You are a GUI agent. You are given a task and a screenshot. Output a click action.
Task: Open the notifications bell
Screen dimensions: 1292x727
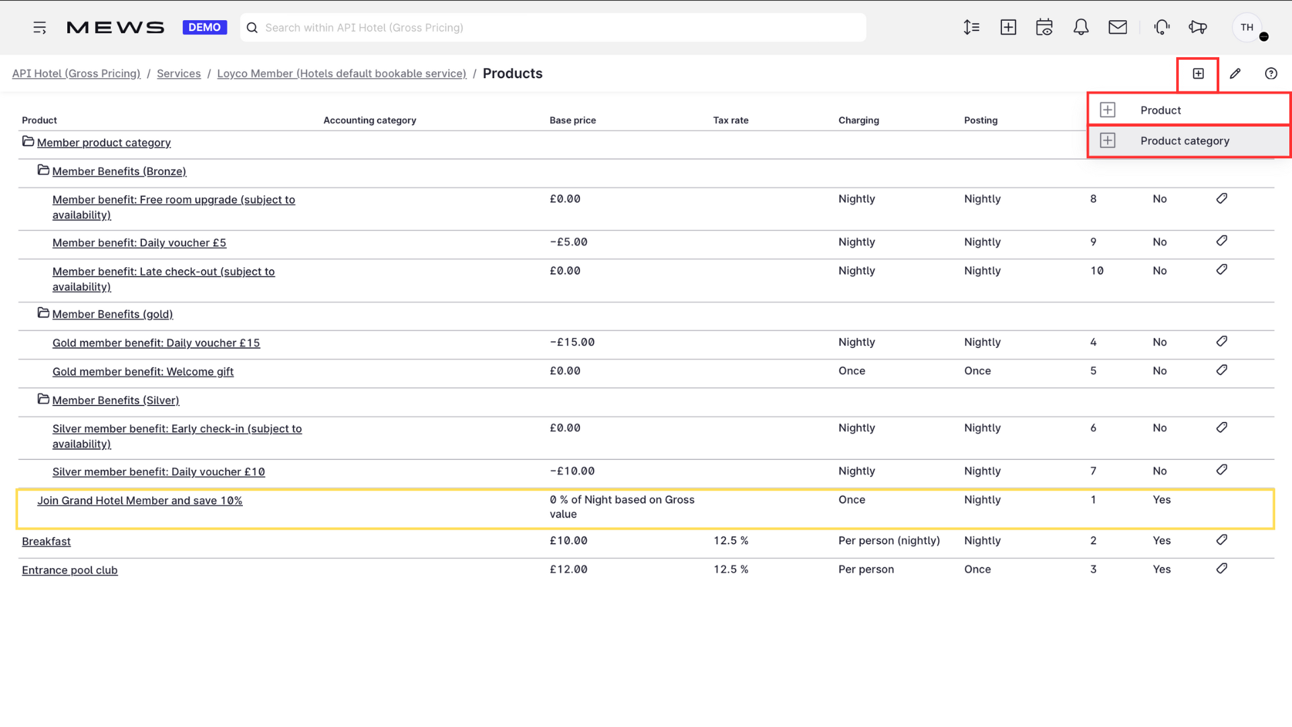[1081, 28]
